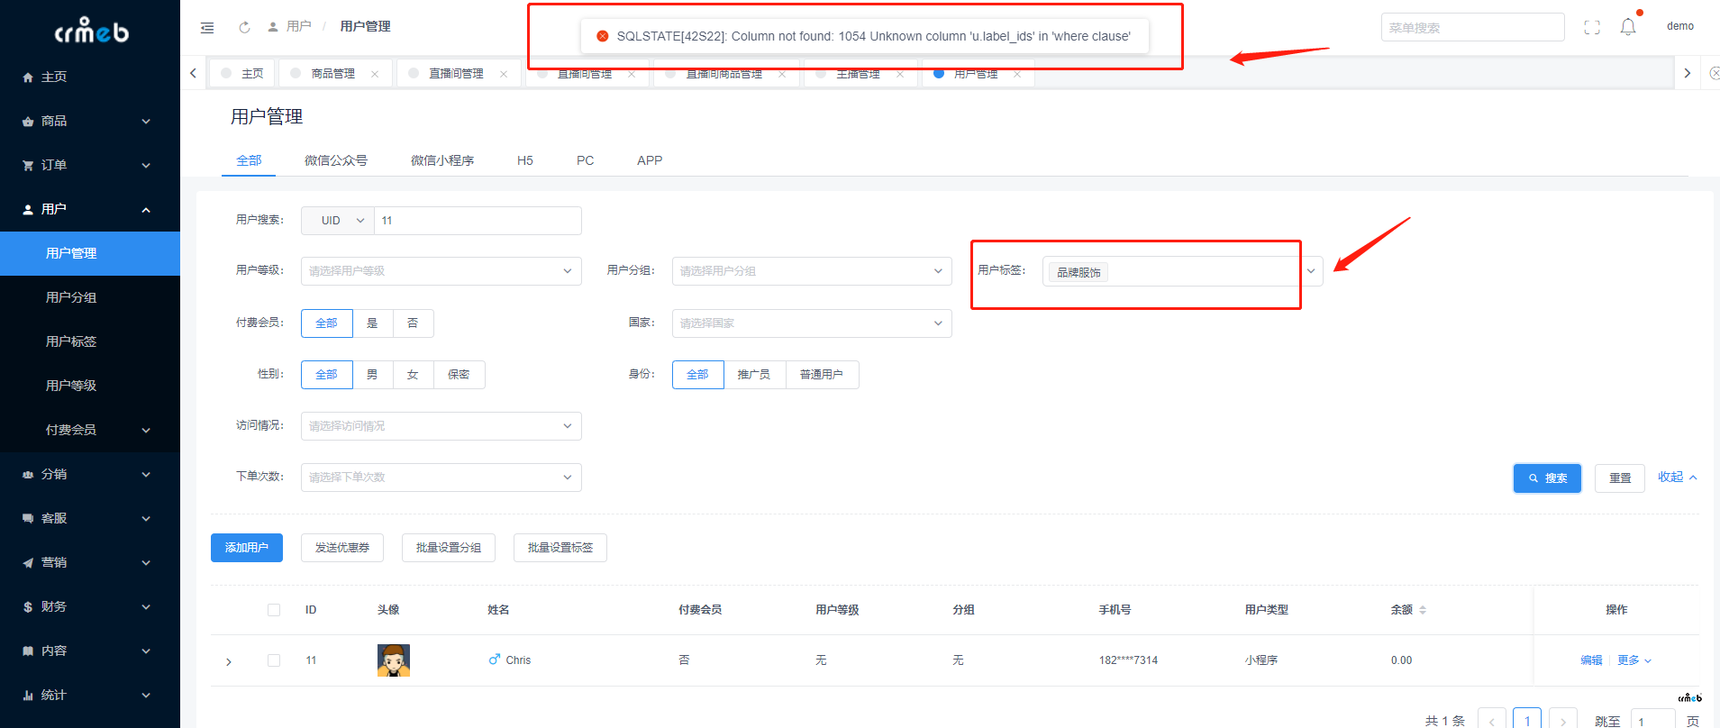The height and width of the screenshot is (728, 1720).
Task: Select 推广员 for 身份
Action: 754,375
